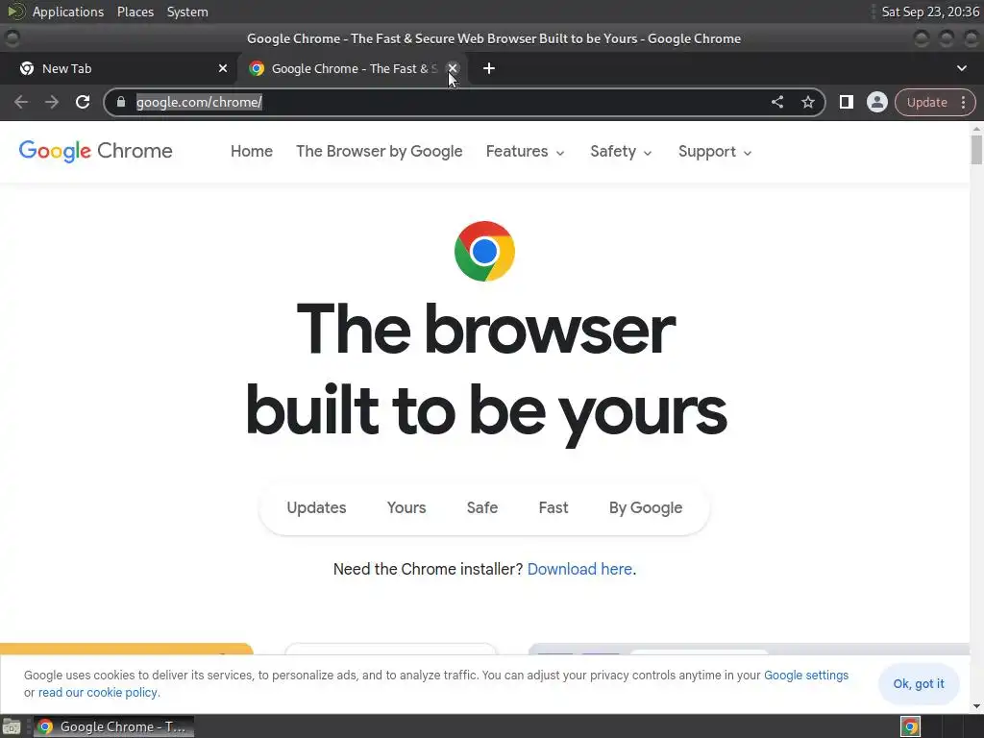This screenshot has height=738, width=984.
Task: Select Google Chrome - The Fast tab
Action: tap(352, 68)
